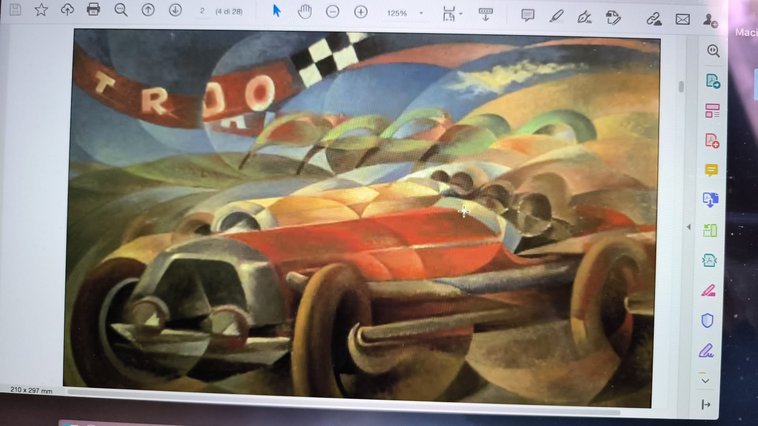Go to next page arrow
This screenshot has height=426, width=758.
175,10
